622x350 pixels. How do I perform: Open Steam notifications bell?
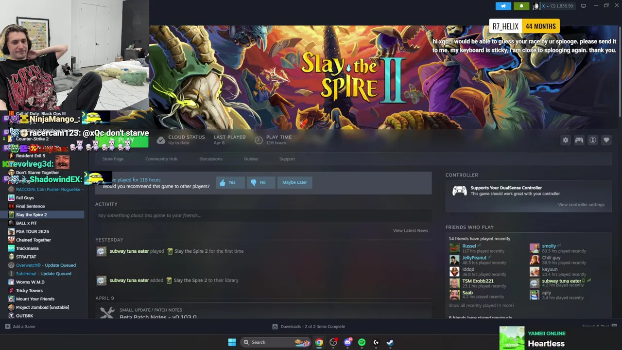521,6
